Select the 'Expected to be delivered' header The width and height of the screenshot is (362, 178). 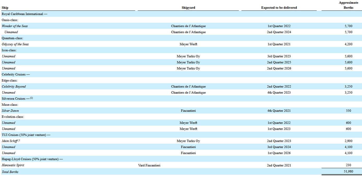[x=279, y=8]
